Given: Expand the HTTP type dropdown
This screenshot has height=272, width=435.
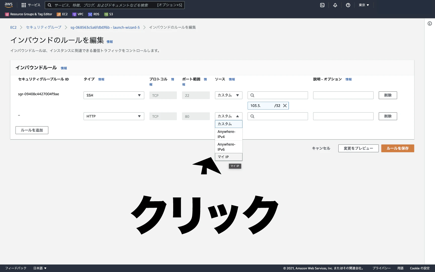Looking at the screenshot, I should coord(114,116).
